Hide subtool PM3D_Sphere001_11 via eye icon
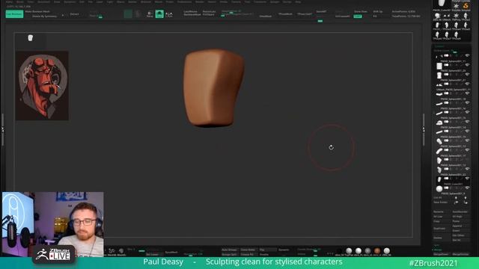 coord(467,55)
